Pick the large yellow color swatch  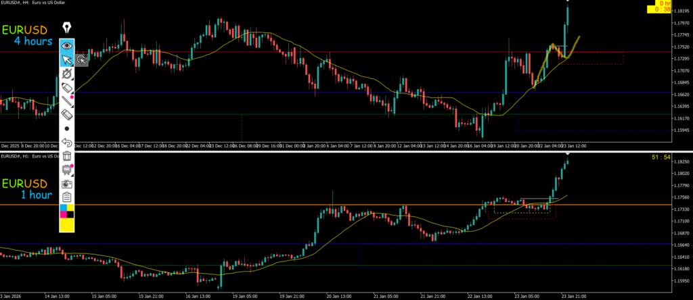click(x=66, y=224)
